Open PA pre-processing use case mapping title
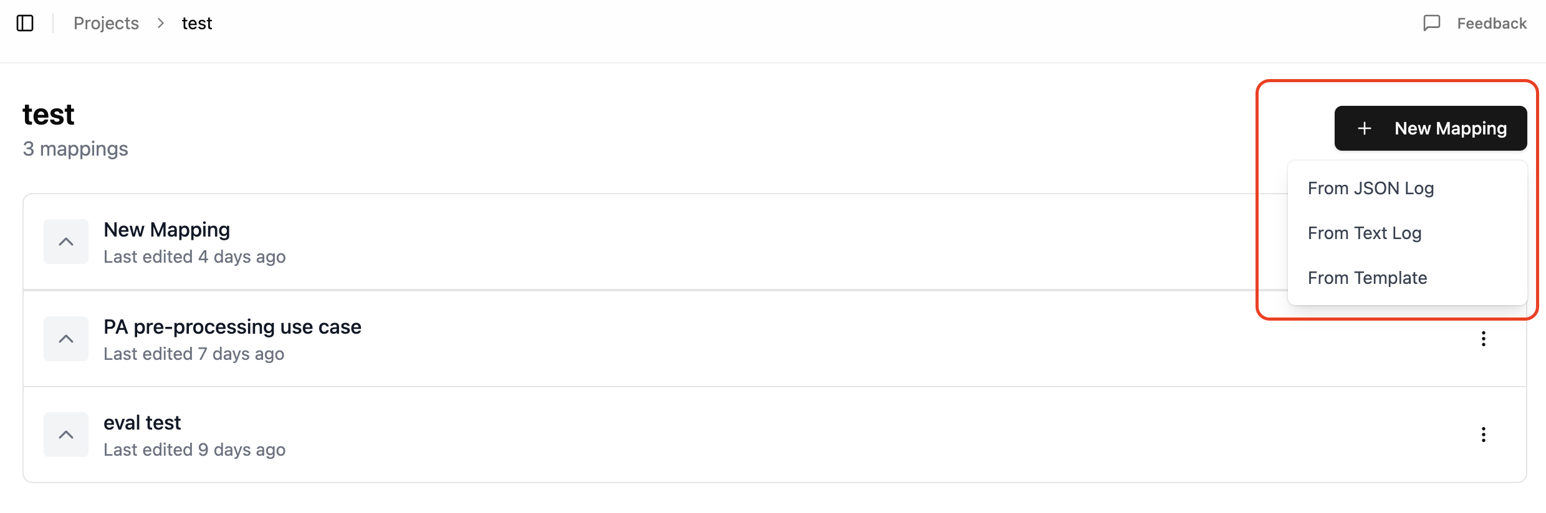The width and height of the screenshot is (1546, 513). pyautogui.click(x=232, y=327)
